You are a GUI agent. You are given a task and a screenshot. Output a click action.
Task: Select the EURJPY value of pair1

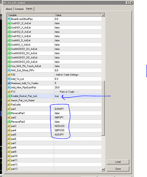coord(59,109)
